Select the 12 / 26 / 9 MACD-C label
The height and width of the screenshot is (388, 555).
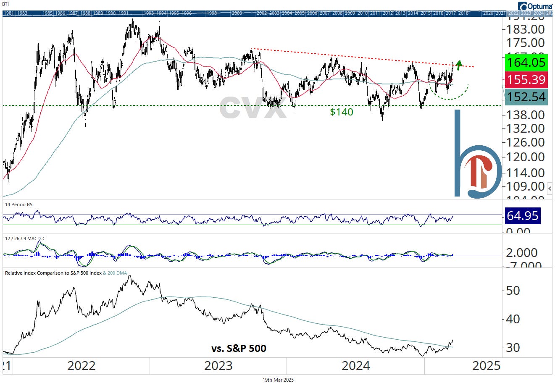pos(25,239)
